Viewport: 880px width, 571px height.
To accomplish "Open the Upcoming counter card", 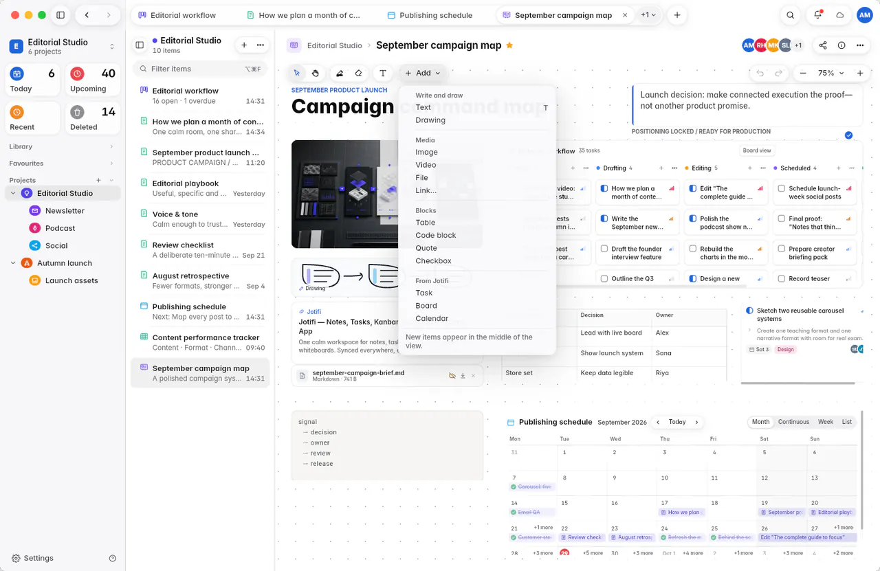I will [x=93, y=80].
